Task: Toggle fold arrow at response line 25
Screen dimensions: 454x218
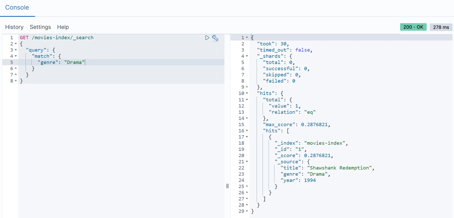Action: coord(247,186)
